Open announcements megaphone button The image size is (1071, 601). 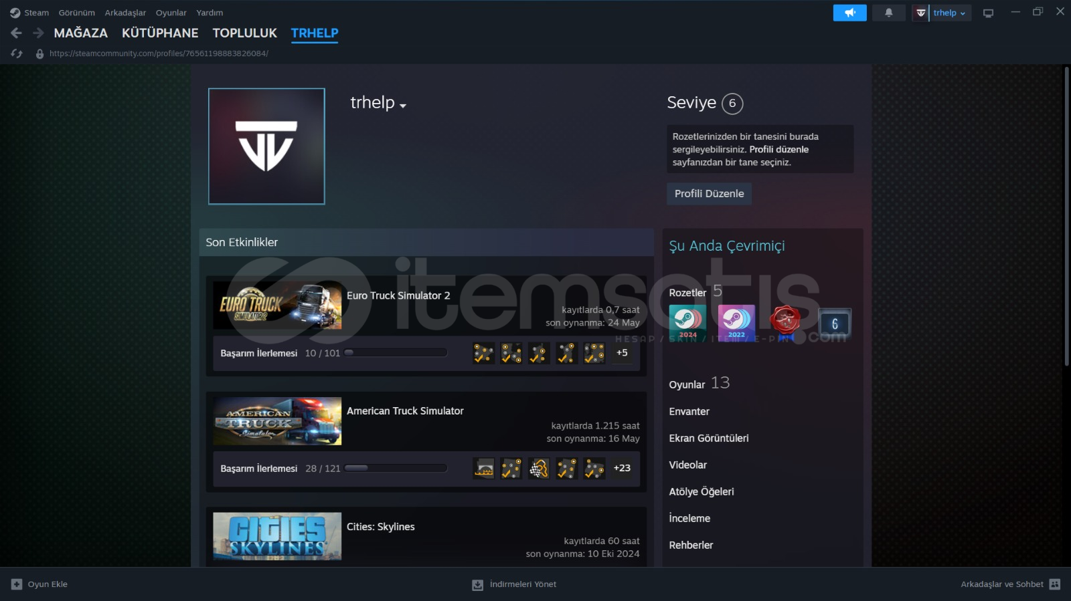click(x=850, y=13)
